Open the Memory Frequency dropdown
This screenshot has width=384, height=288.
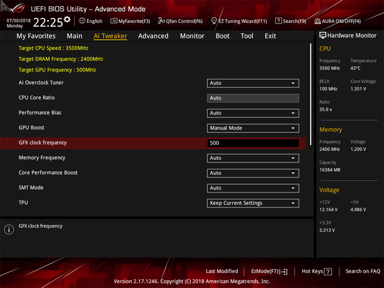(x=253, y=158)
